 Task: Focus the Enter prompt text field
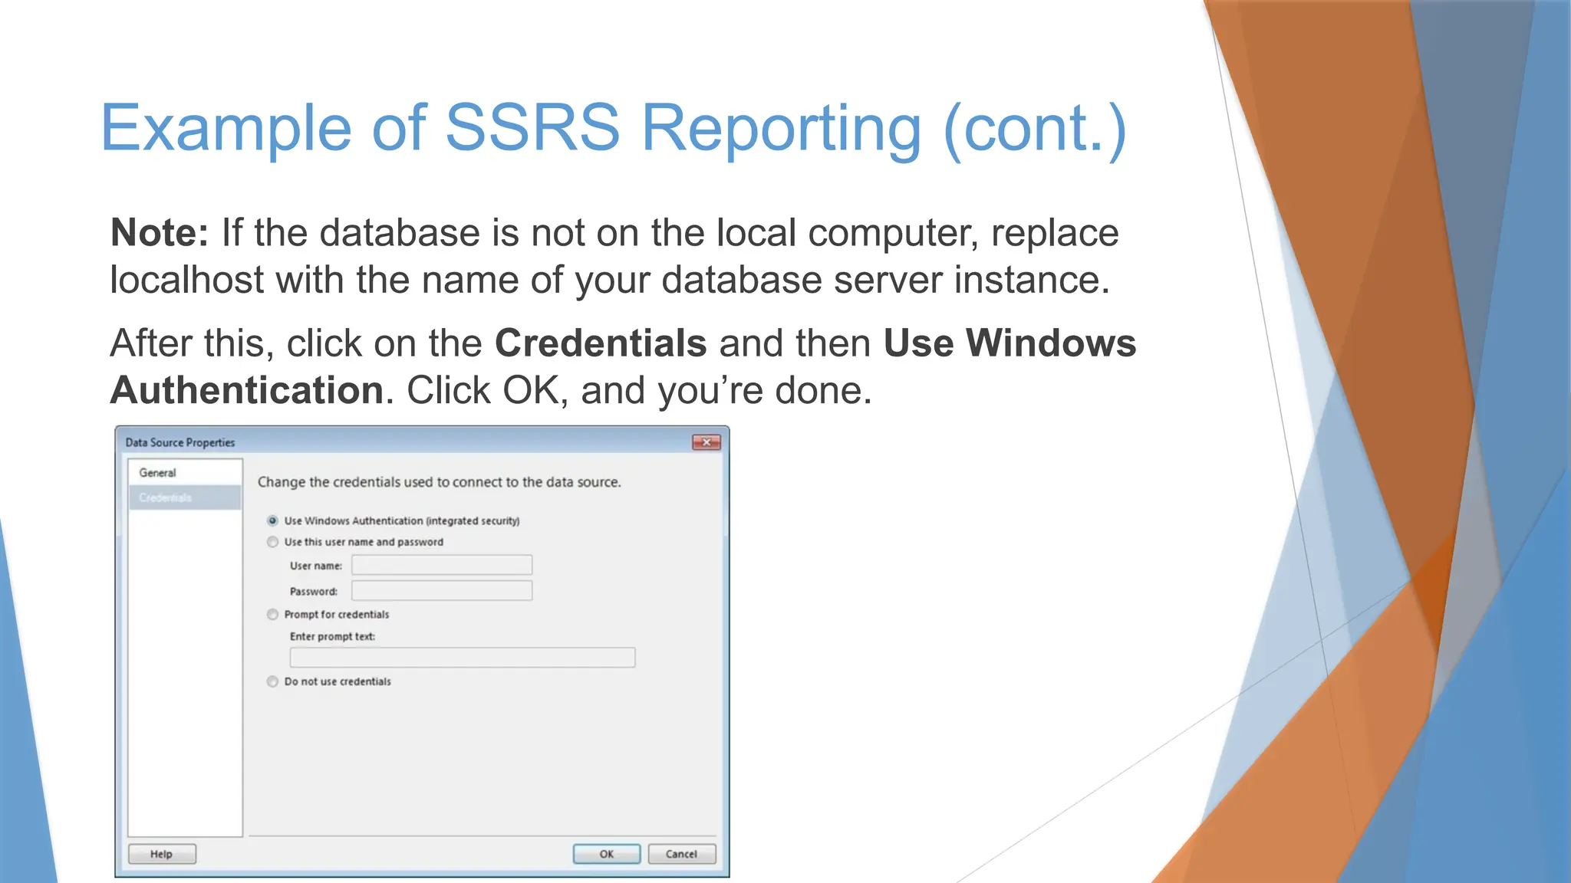click(463, 657)
